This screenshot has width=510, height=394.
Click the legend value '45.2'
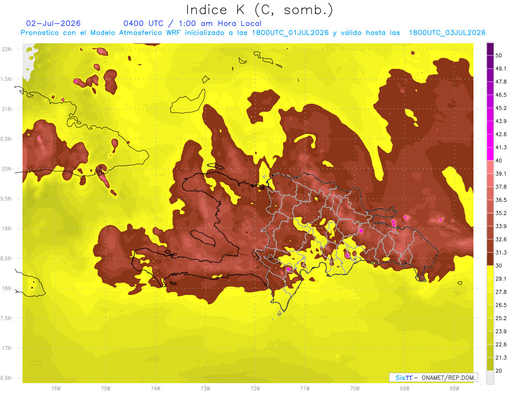[501, 108]
